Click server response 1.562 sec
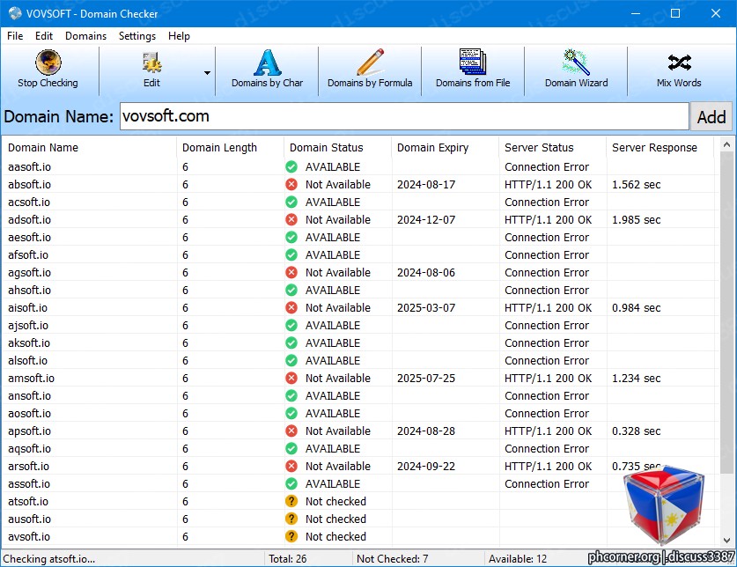This screenshot has height=567, width=737. tap(636, 184)
